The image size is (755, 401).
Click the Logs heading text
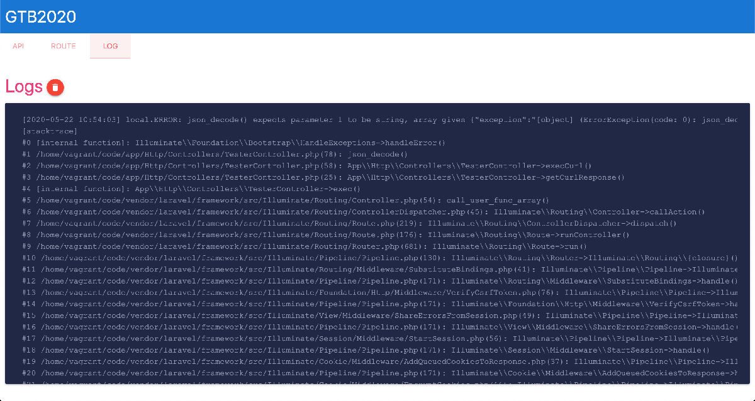(x=24, y=87)
